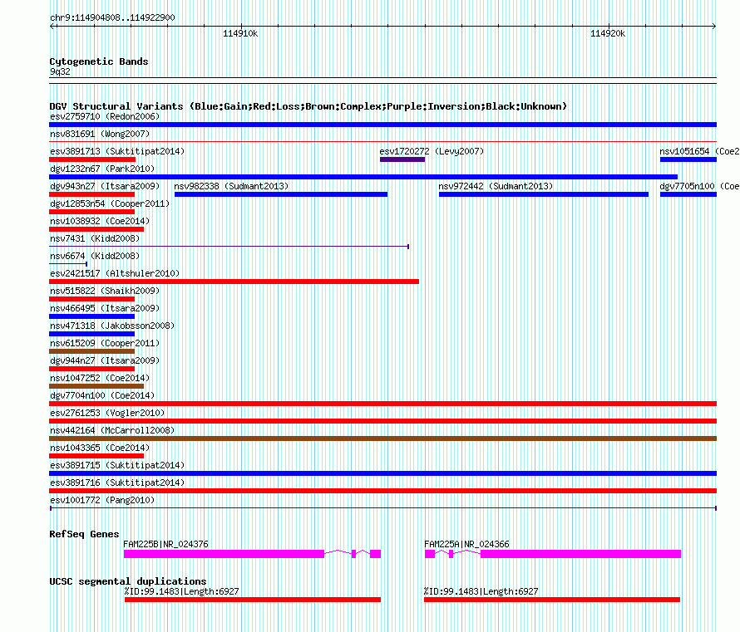Click the esv1001772 (Pang2010) label

(x=102, y=500)
